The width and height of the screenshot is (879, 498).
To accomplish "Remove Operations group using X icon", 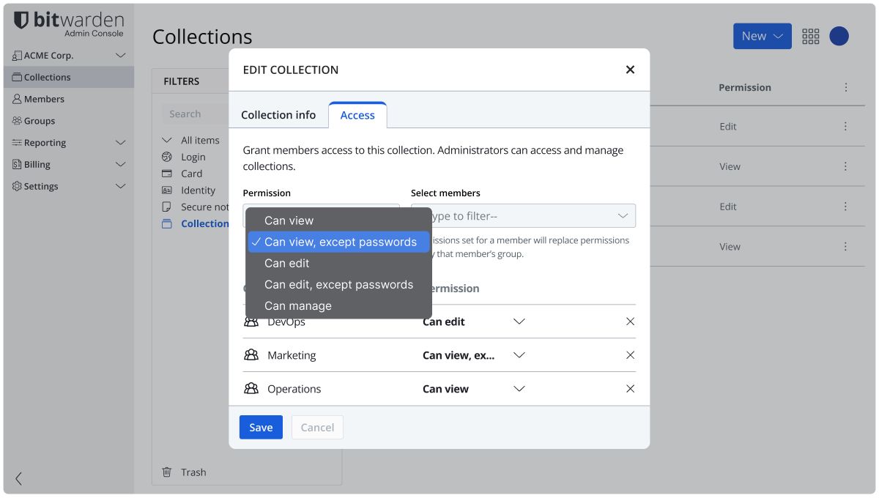I will (x=630, y=389).
